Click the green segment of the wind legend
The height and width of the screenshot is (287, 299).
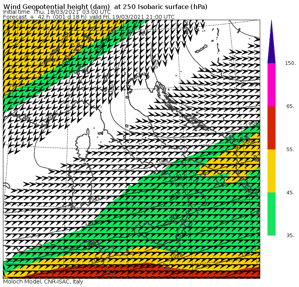pos(271,214)
